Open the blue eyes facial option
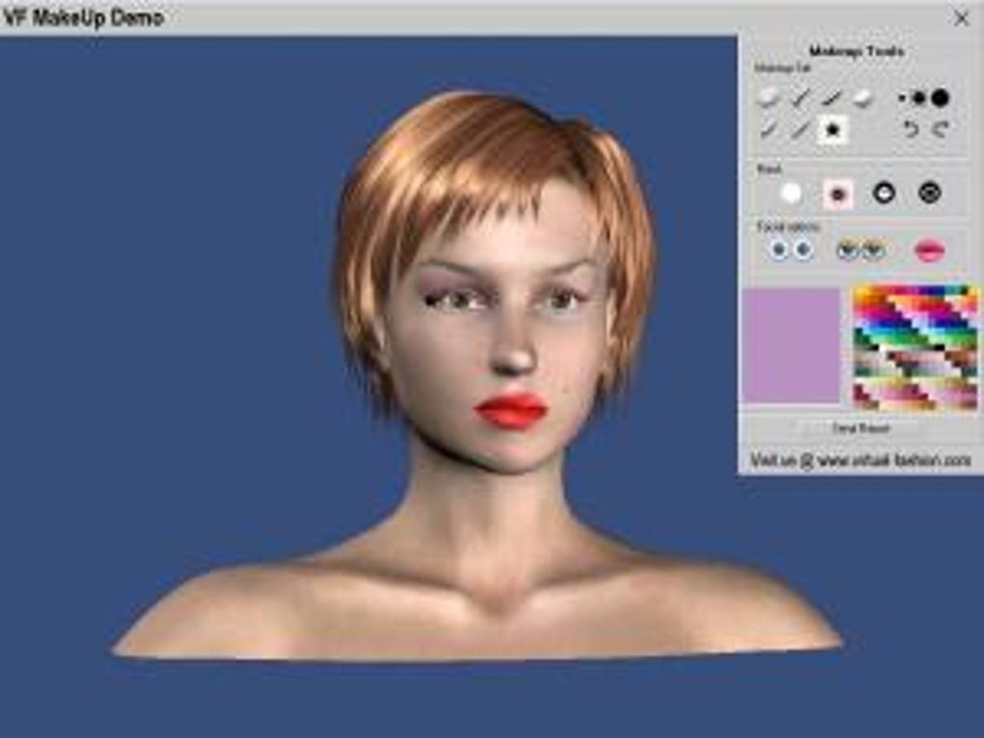Viewport: 984px width, 738px height. (789, 251)
